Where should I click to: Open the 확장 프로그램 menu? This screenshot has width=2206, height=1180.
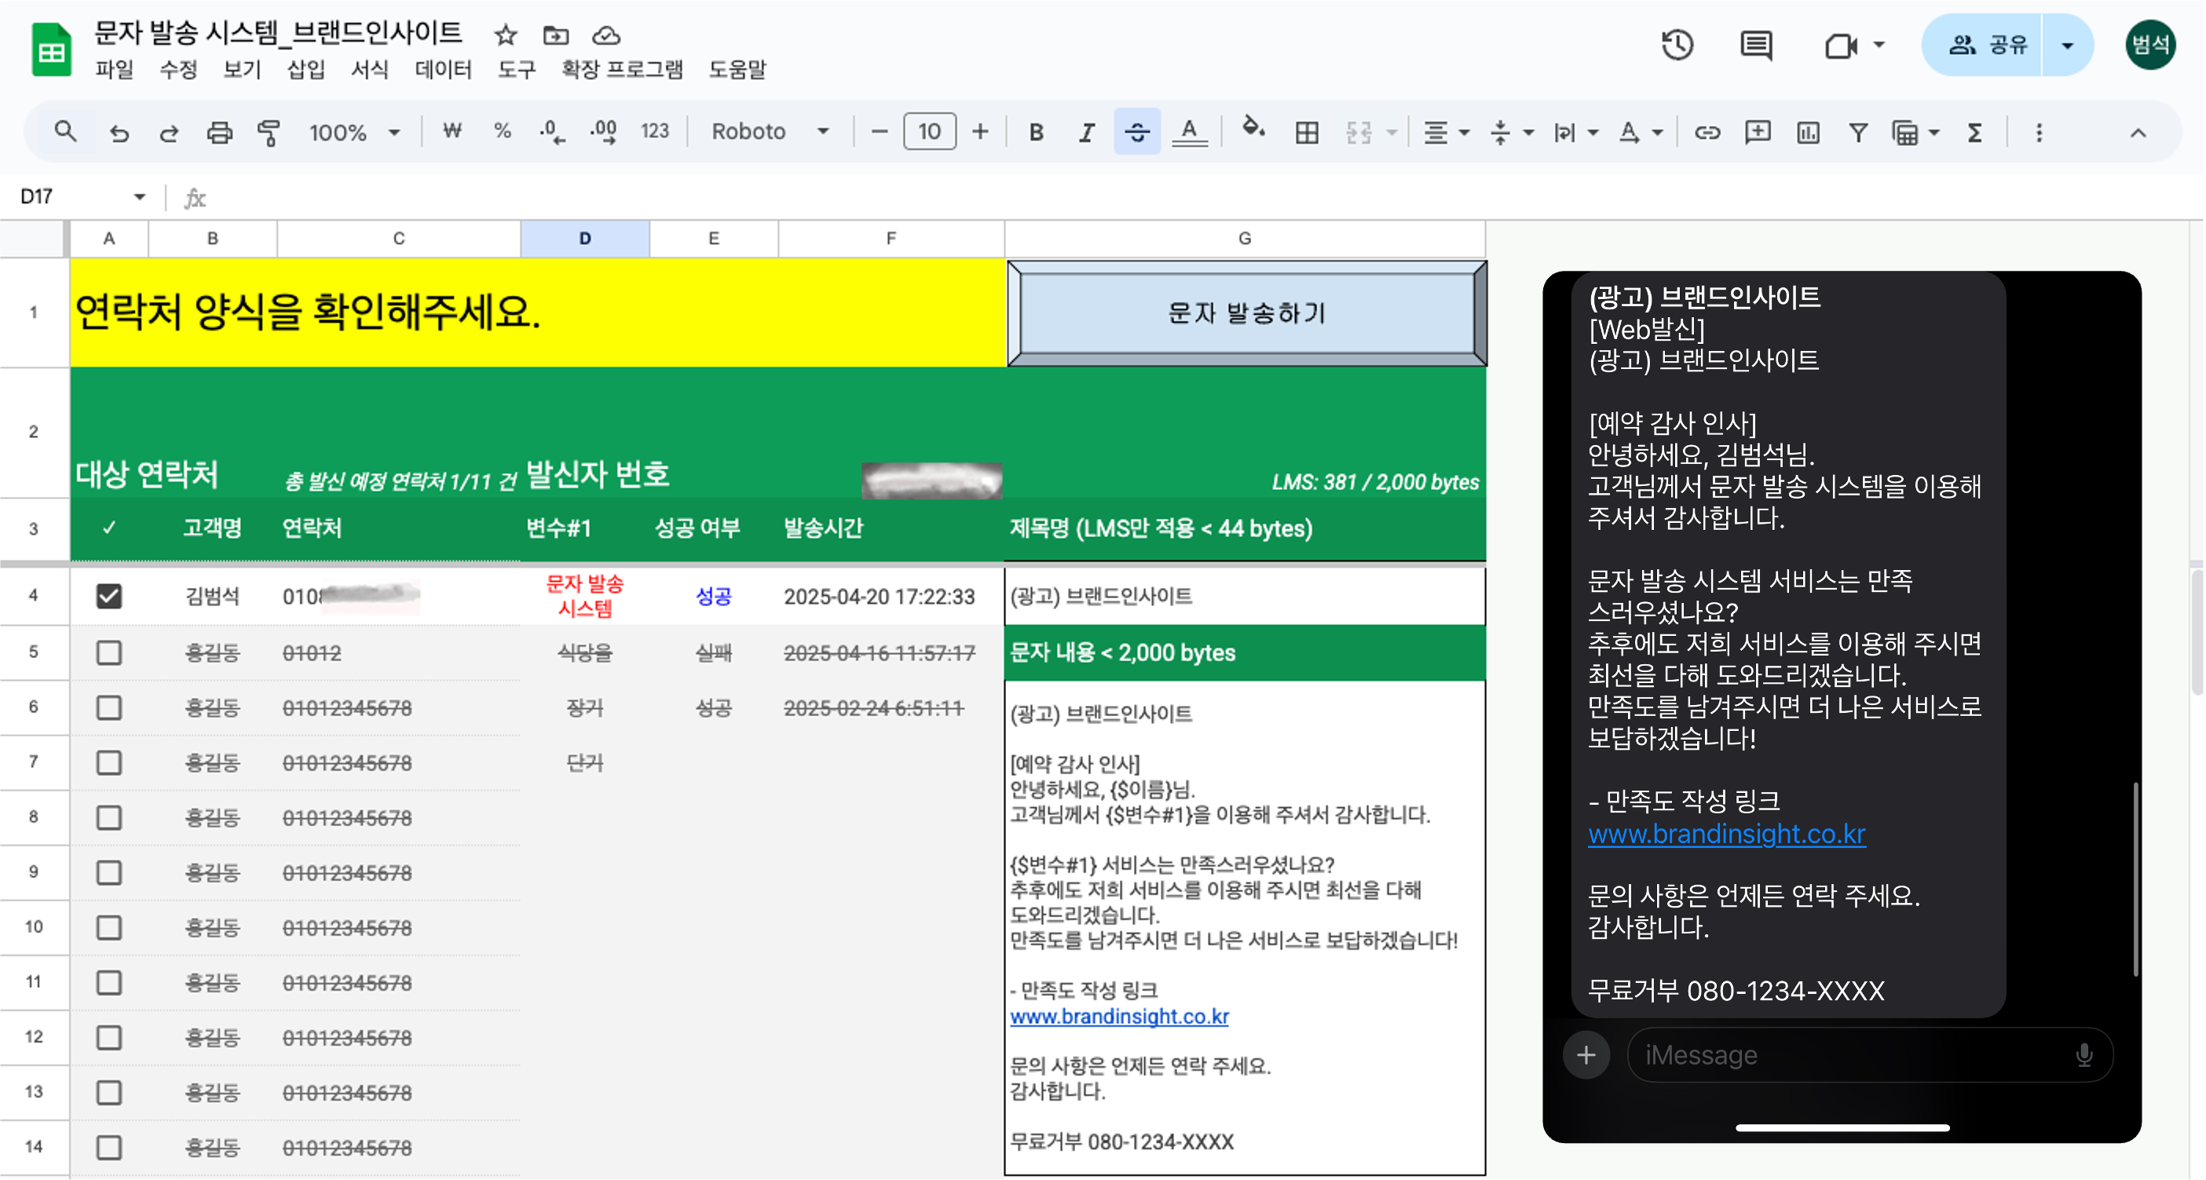(x=622, y=69)
